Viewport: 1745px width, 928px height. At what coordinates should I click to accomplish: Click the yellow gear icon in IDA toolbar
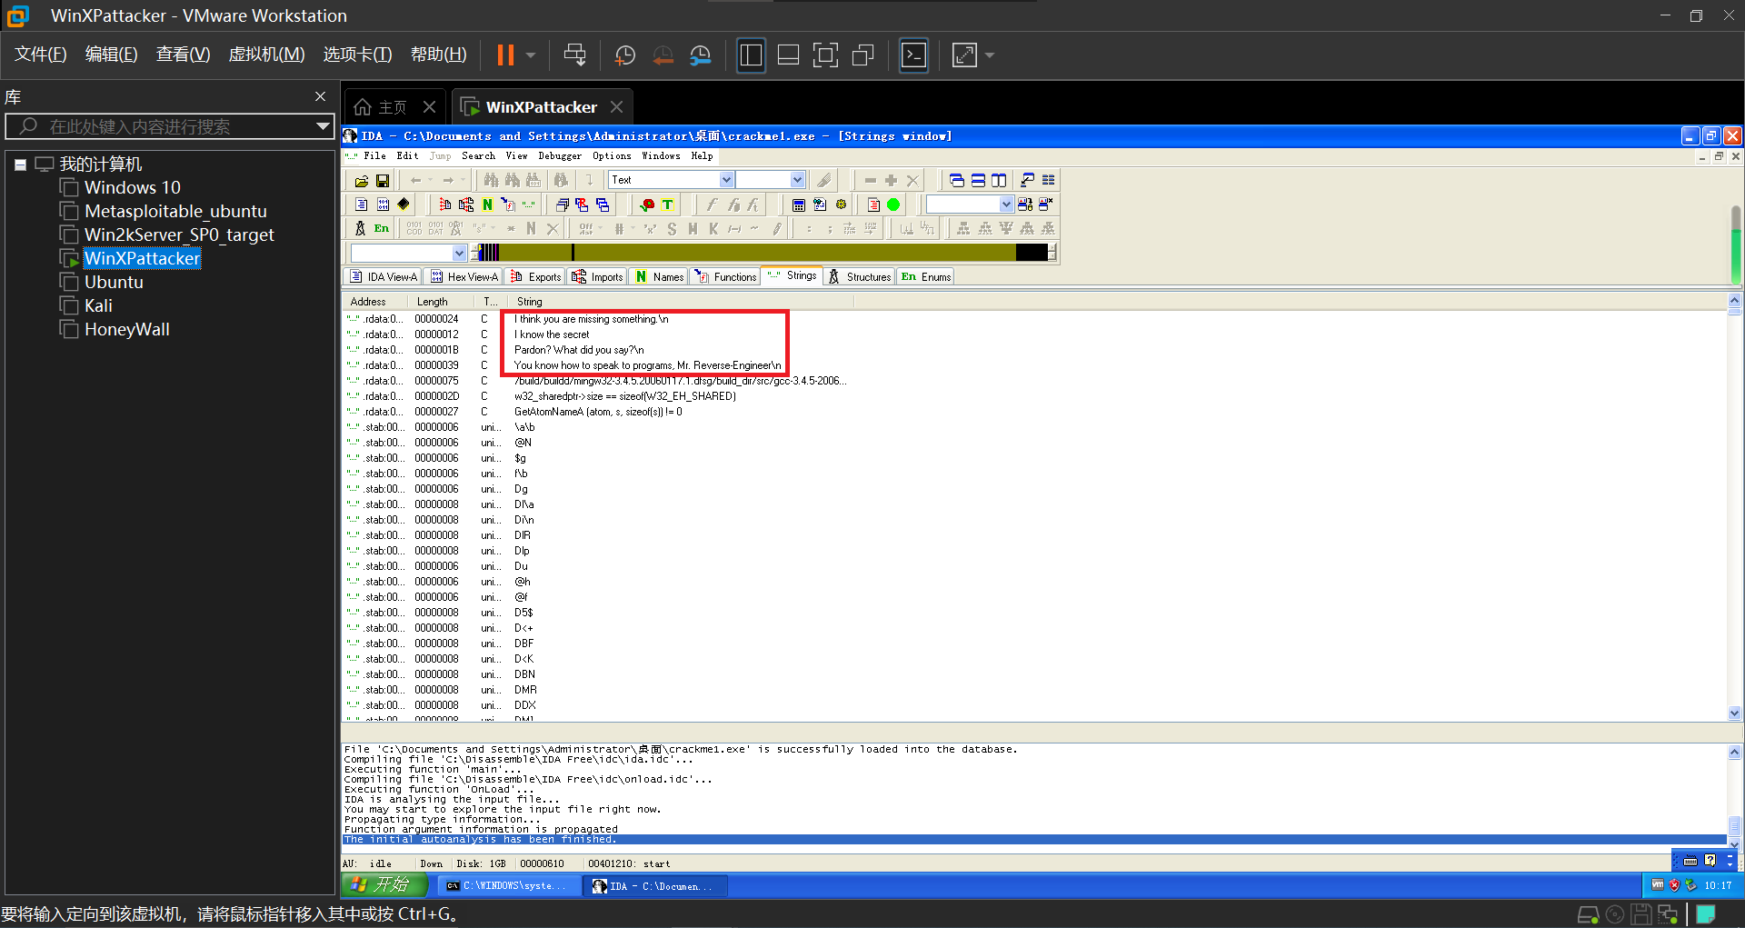click(x=841, y=205)
